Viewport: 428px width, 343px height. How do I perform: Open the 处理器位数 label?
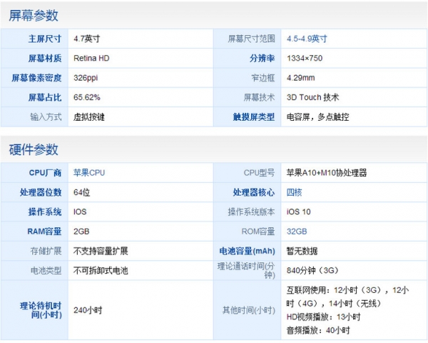click(40, 192)
